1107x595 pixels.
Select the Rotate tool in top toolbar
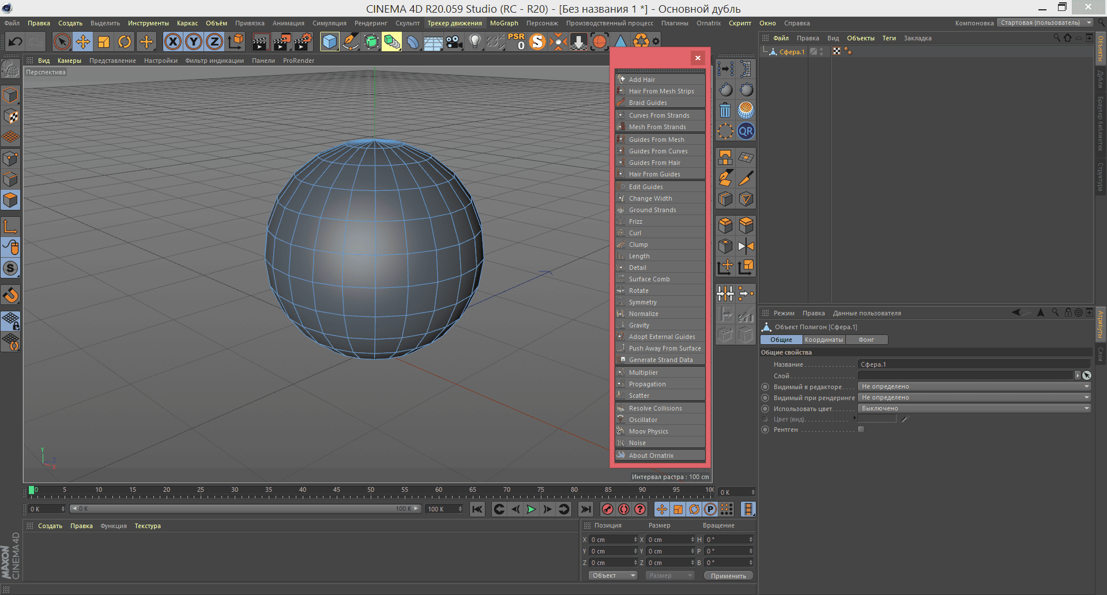125,42
